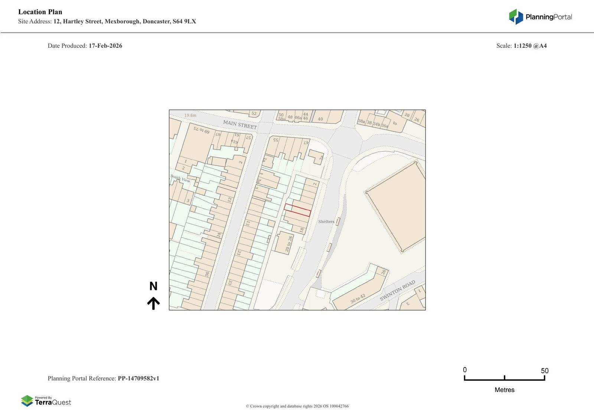
Task: Click the scale bar's 0 mark
Action: (465, 370)
